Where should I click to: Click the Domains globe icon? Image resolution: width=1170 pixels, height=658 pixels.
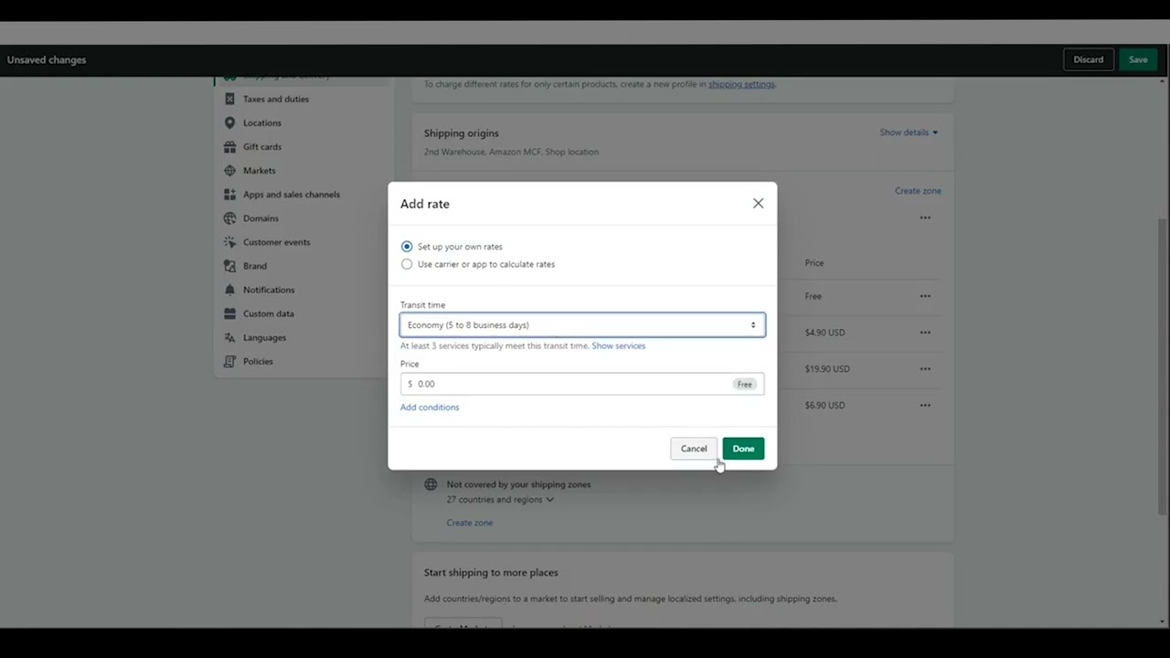tap(229, 218)
